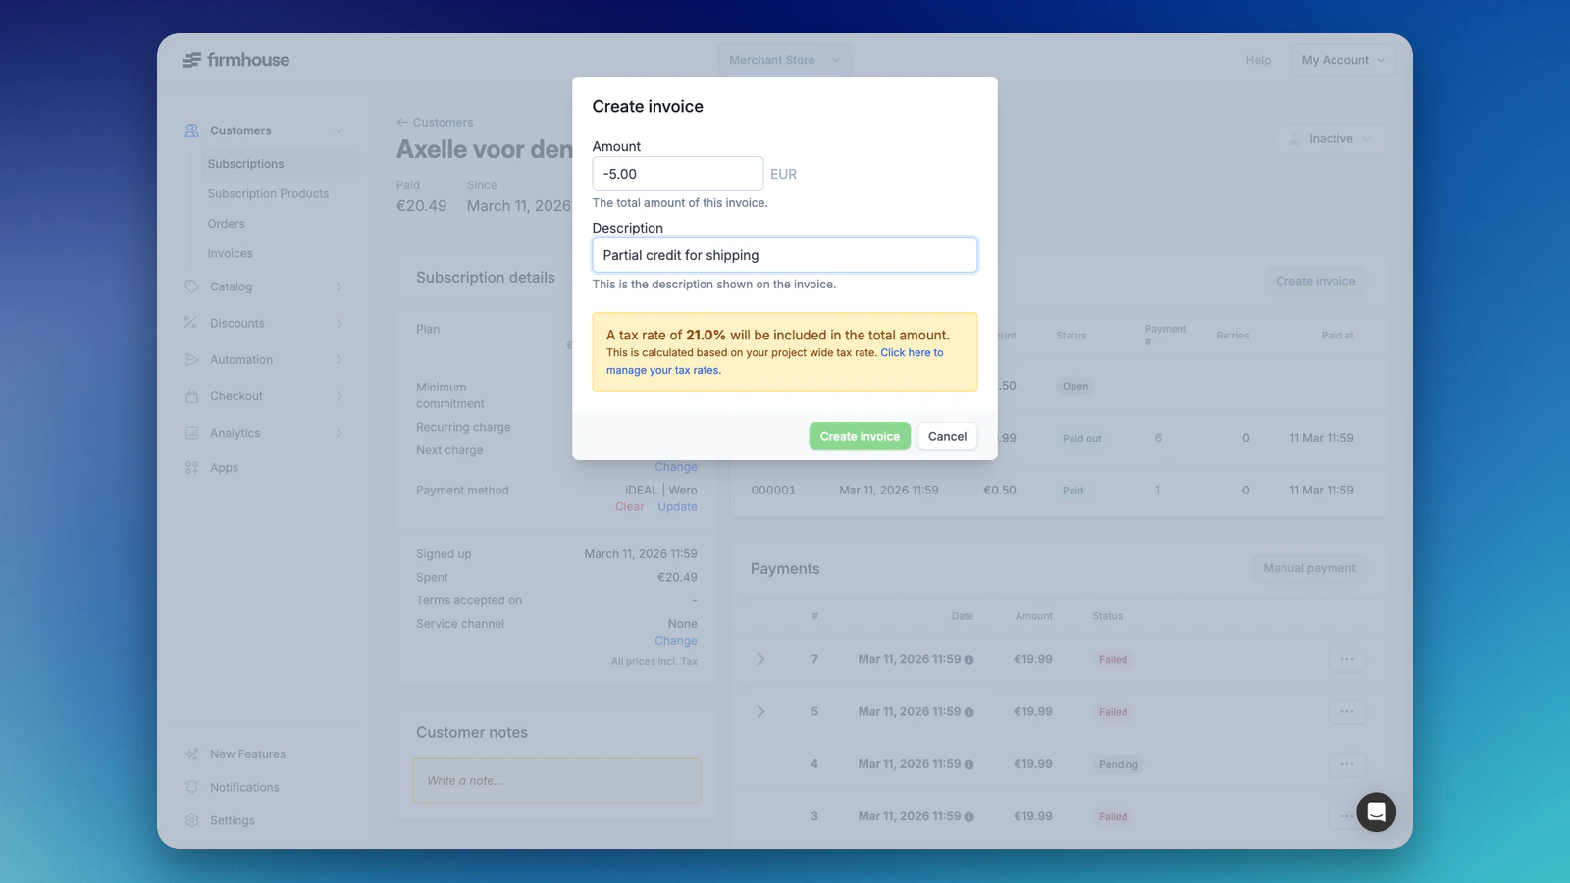Open the ellipsis actions menu for payment 7
The image size is (1570, 883).
click(1347, 659)
